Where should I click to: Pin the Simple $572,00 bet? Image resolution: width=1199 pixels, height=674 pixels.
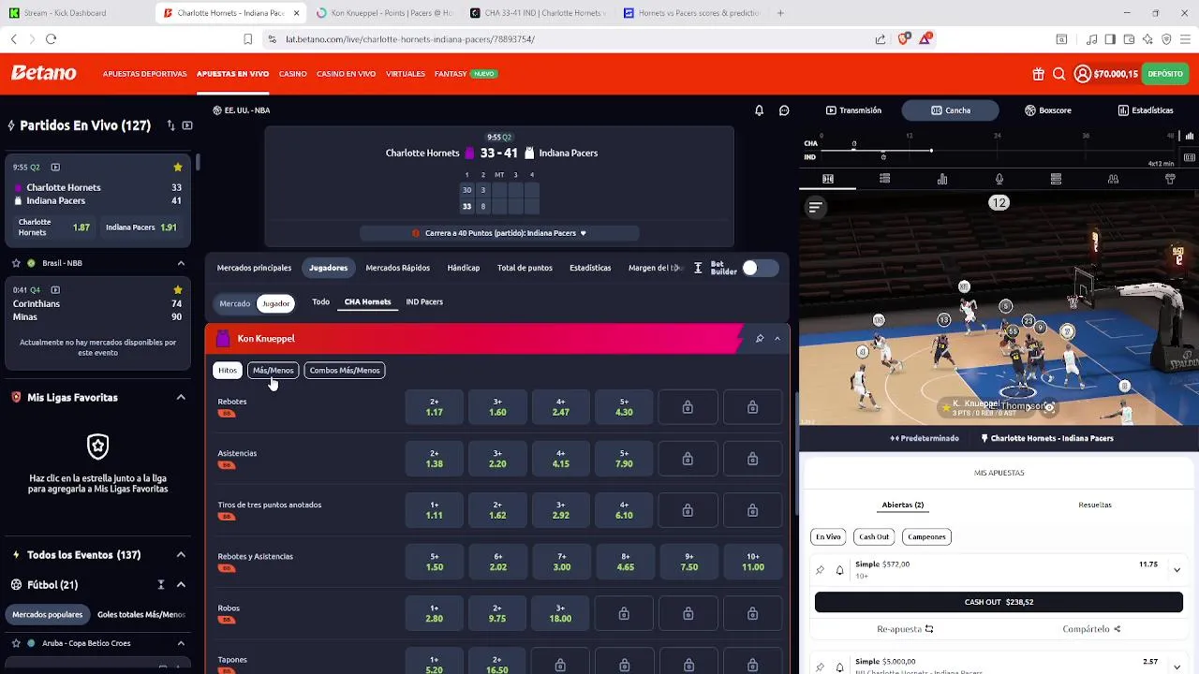[x=820, y=570]
